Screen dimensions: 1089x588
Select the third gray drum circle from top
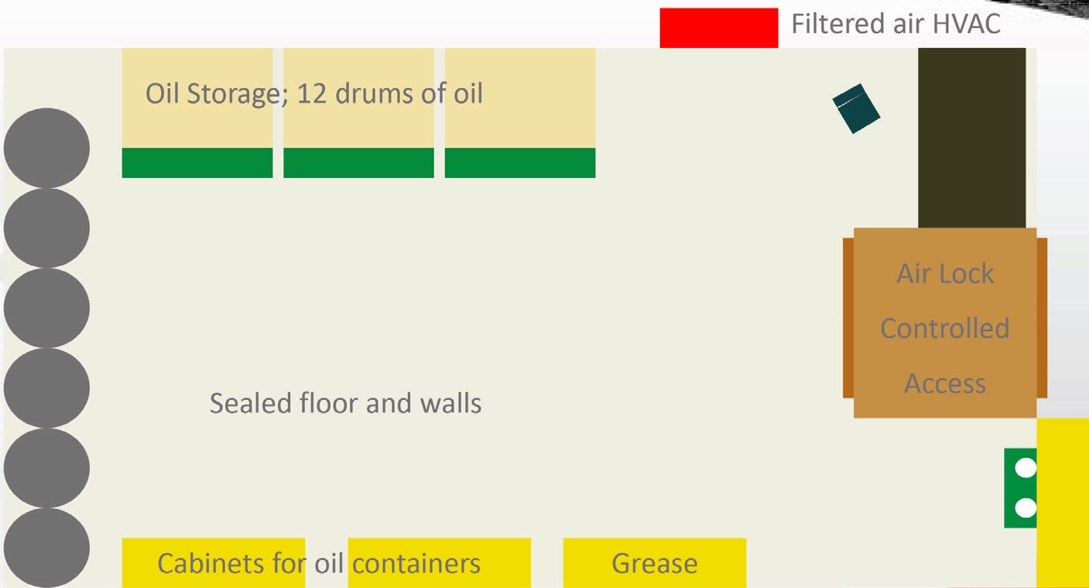(x=46, y=308)
